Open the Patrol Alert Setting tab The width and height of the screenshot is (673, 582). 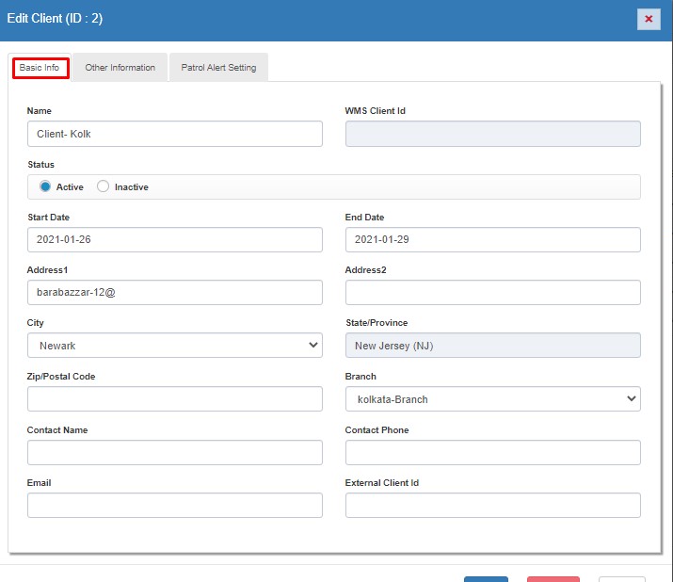coord(218,68)
